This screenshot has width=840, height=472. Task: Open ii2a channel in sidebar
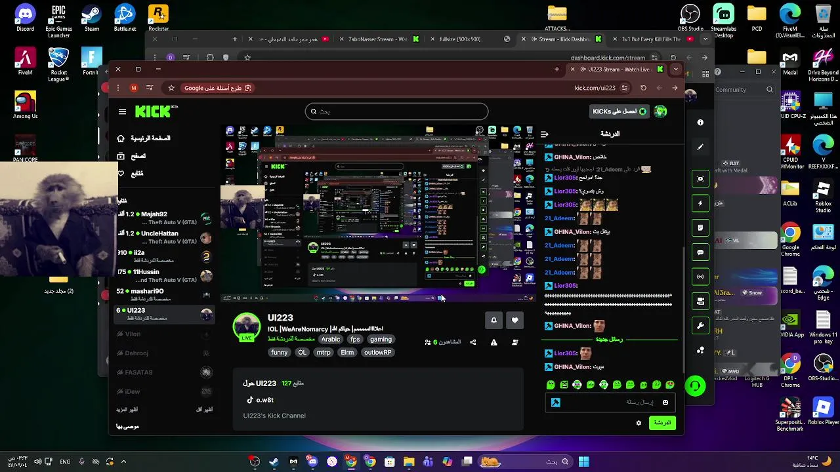[164, 256]
